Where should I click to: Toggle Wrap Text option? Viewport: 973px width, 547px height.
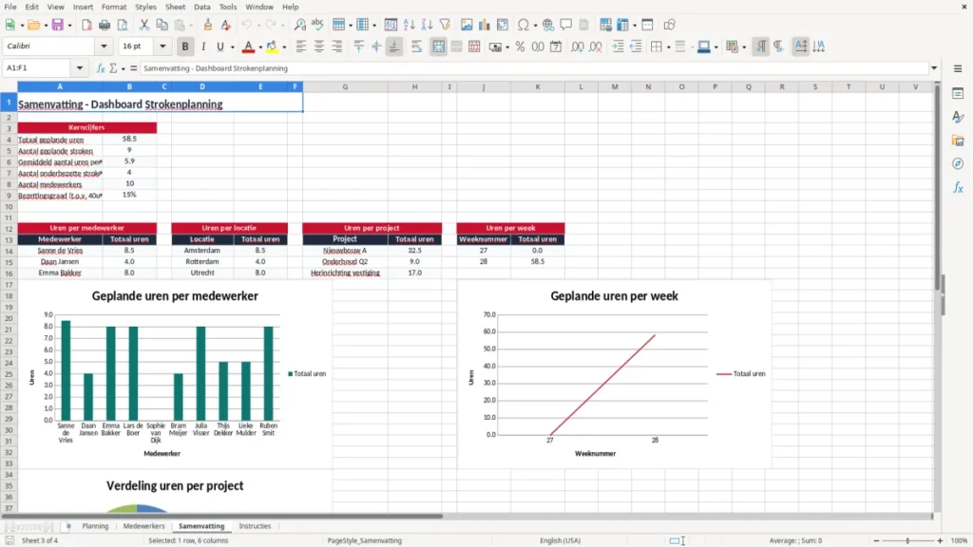pyautogui.click(x=416, y=47)
